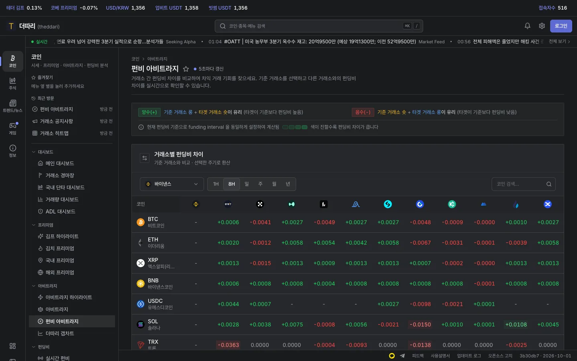Click the SOL row -0.0150 funding cell
577x361 pixels.
[x=420, y=324]
